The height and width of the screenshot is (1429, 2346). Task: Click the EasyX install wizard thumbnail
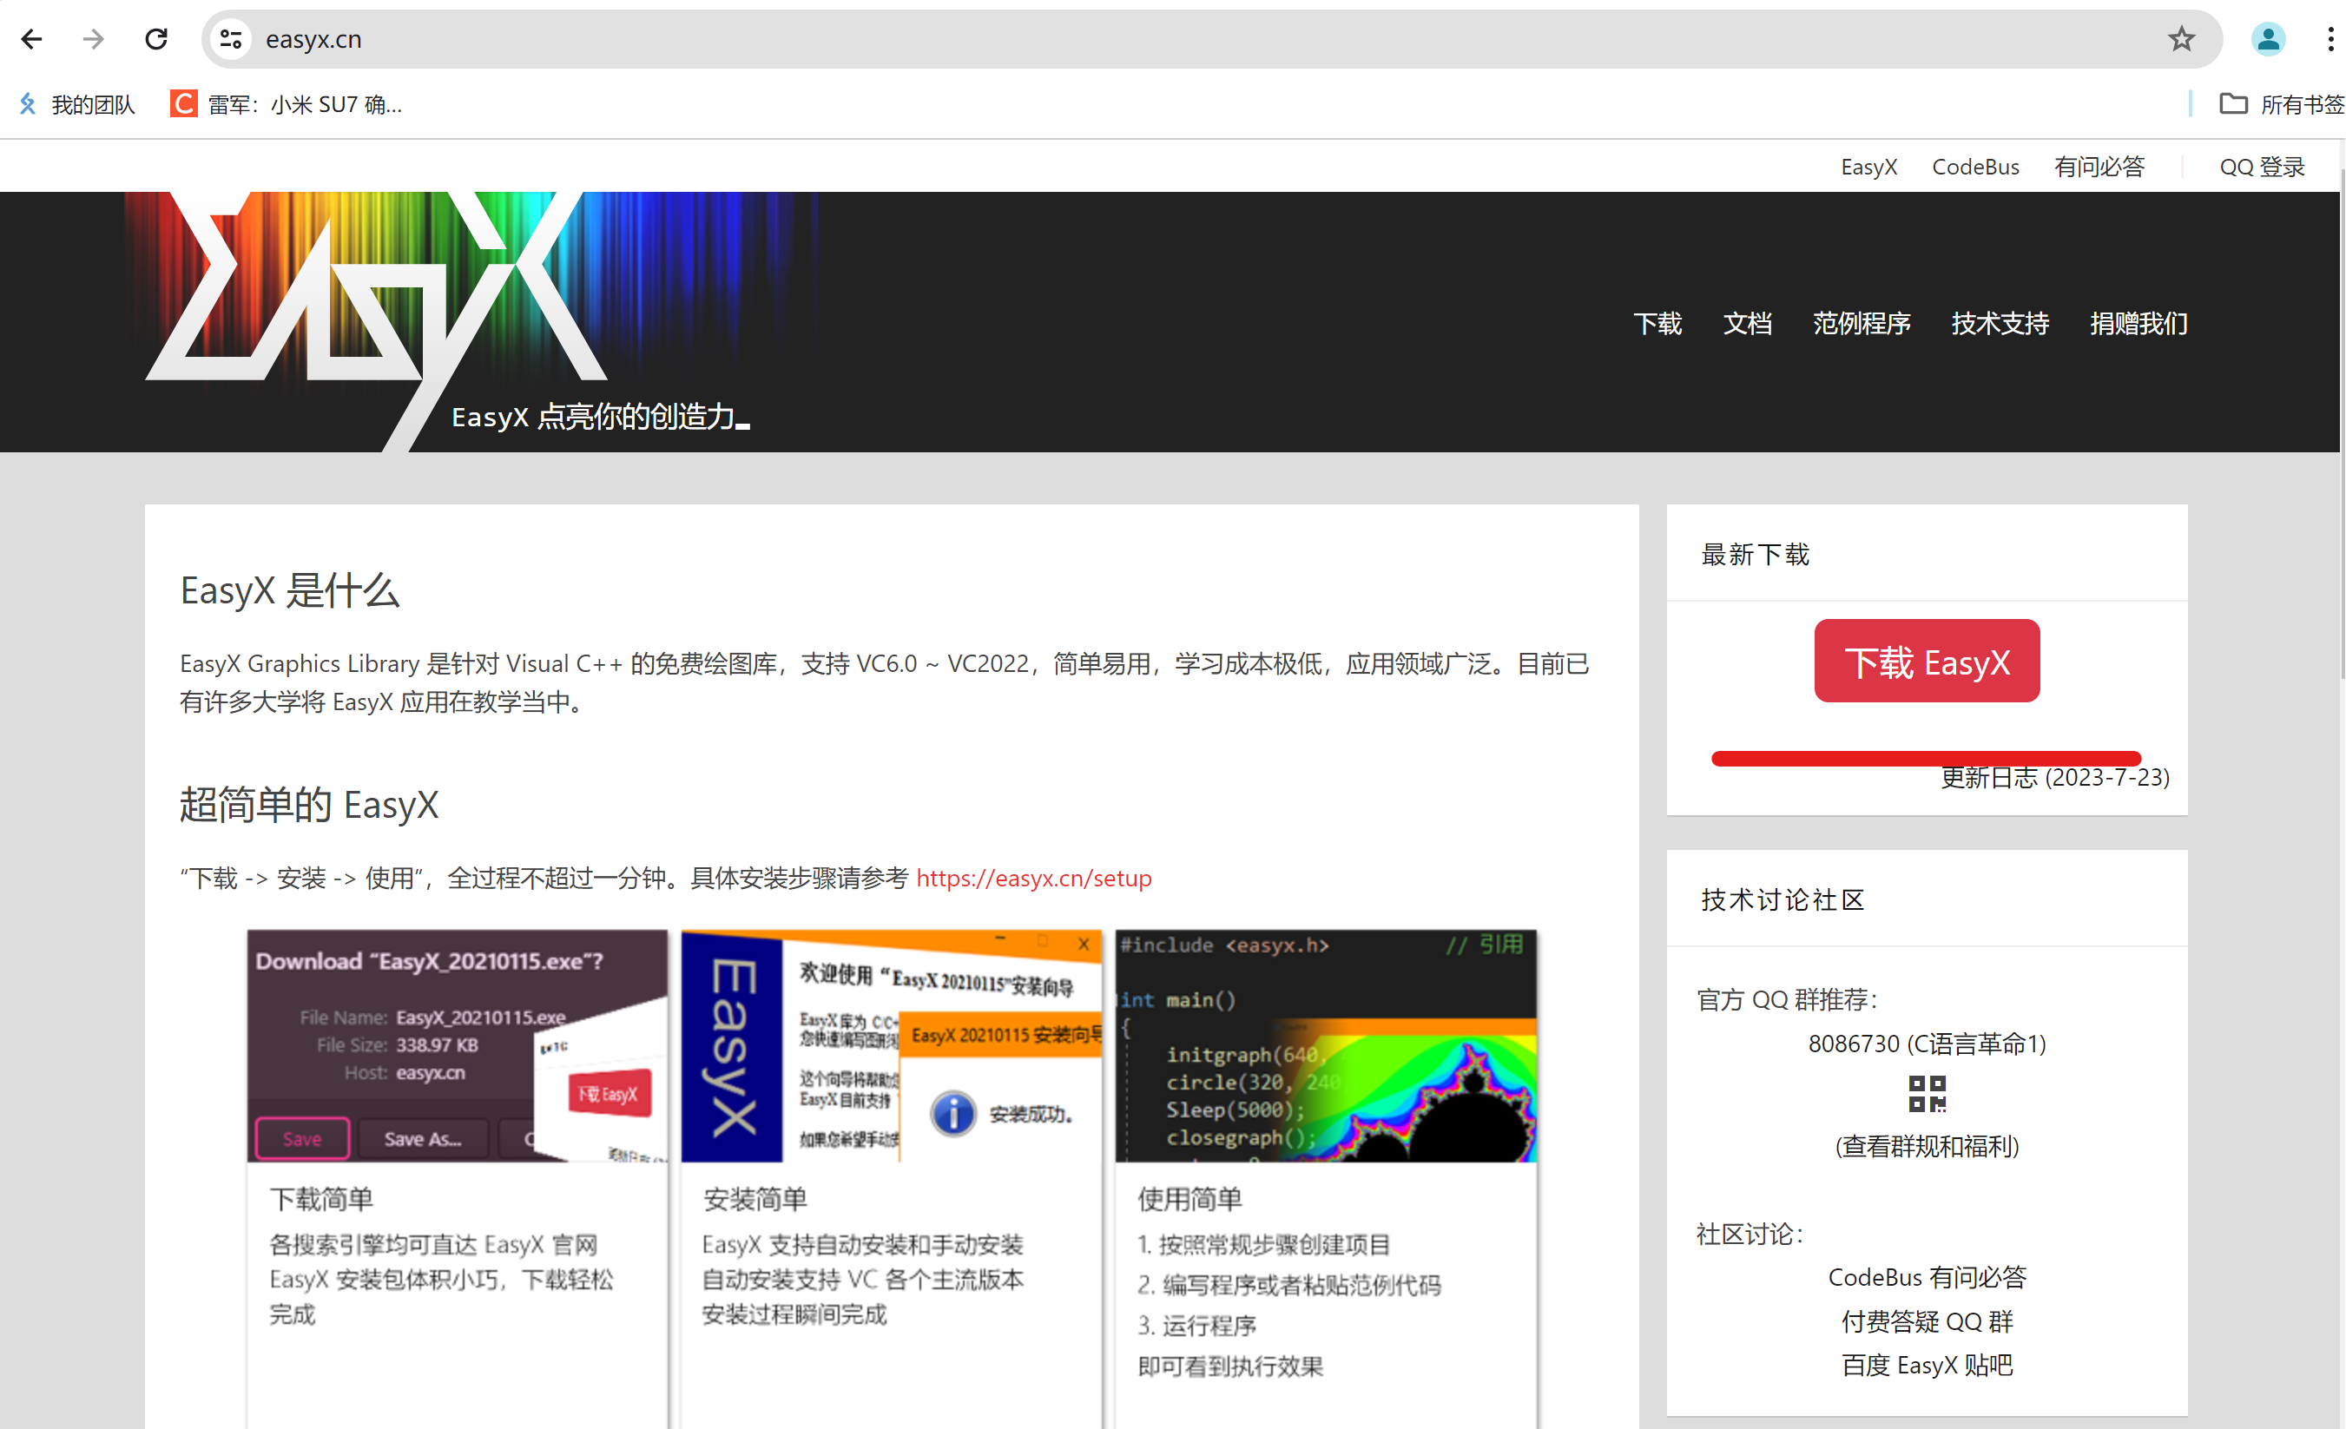click(891, 1046)
